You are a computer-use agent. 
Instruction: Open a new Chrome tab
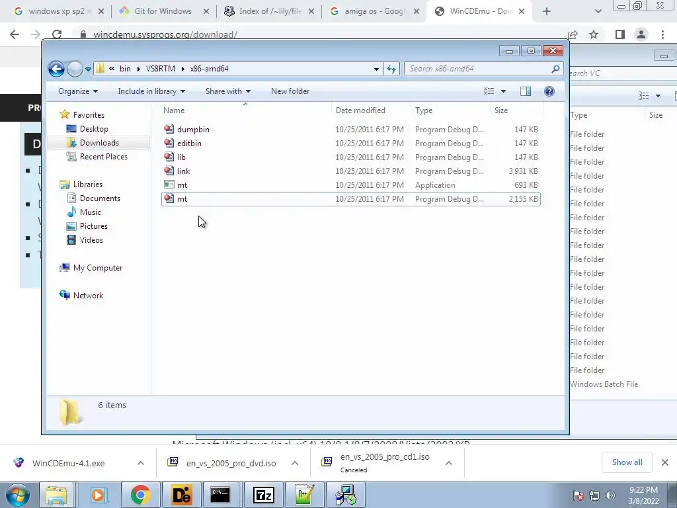click(547, 12)
